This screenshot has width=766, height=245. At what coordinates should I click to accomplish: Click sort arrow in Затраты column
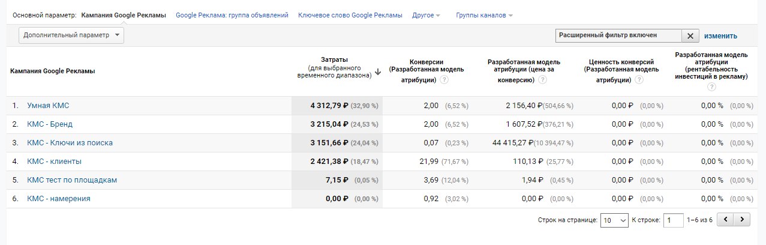tap(378, 72)
